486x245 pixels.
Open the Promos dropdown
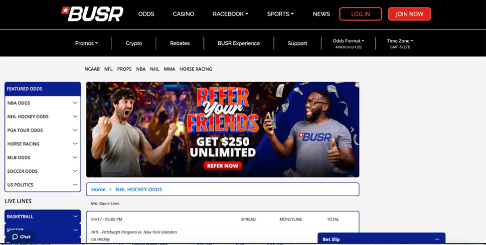coord(86,43)
